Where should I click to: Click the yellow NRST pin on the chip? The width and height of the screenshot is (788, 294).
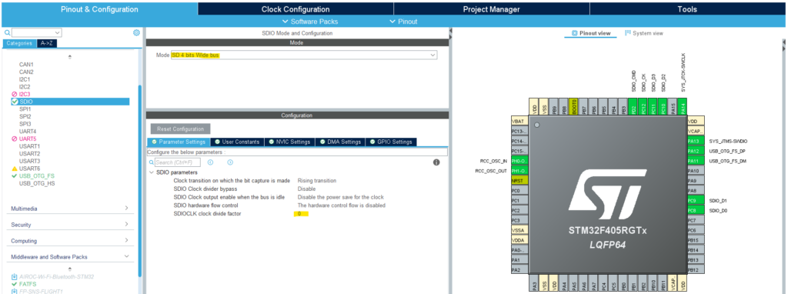click(x=519, y=181)
